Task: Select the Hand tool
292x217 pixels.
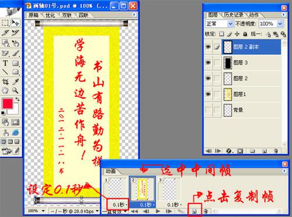Action: (5, 90)
